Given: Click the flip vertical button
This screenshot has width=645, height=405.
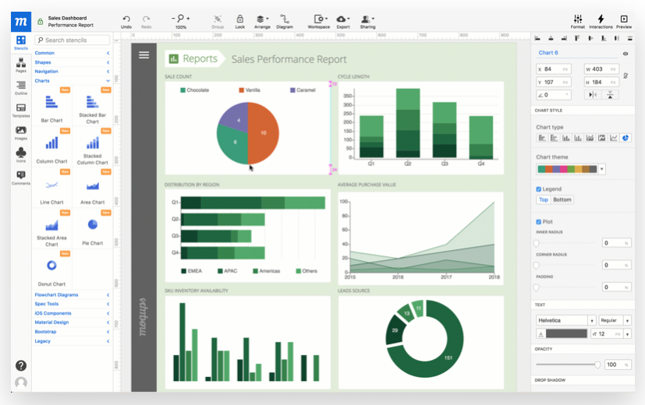Looking at the screenshot, I should pos(610,95).
